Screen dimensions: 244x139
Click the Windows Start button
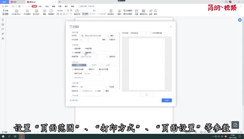(x=3, y=136)
